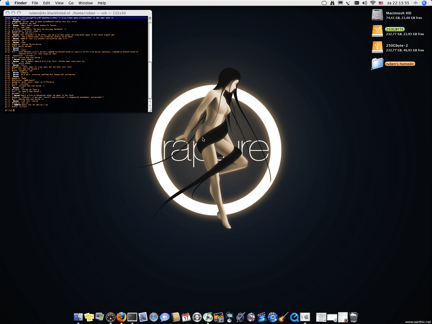
Task: Launch iMovie clapperboard icon in Dock
Action: click(262, 317)
